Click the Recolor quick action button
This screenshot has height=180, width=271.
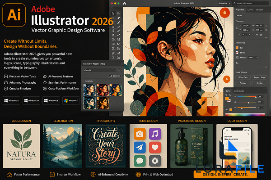tap(260, 83)
